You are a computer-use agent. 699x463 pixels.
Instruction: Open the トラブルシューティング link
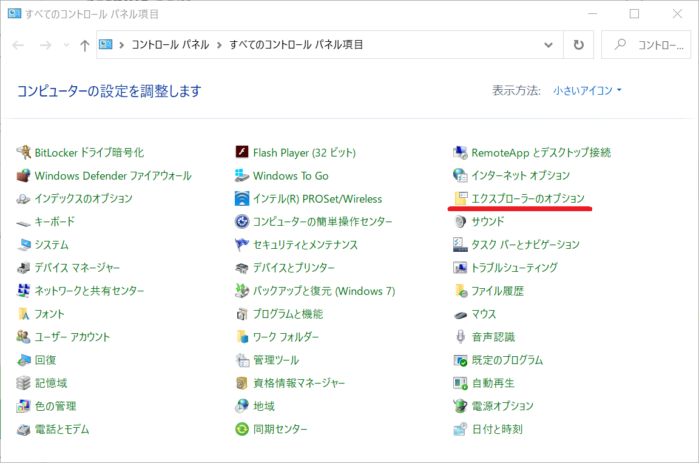click(x=515, y=268)
